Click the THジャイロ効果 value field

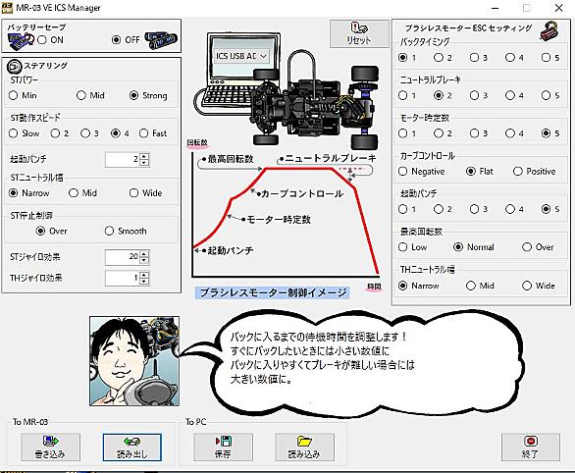click(123, 278)
